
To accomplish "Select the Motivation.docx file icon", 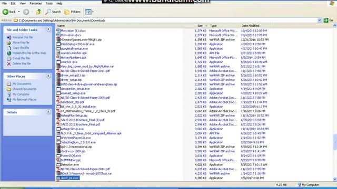I will click(x=58, y=35).
